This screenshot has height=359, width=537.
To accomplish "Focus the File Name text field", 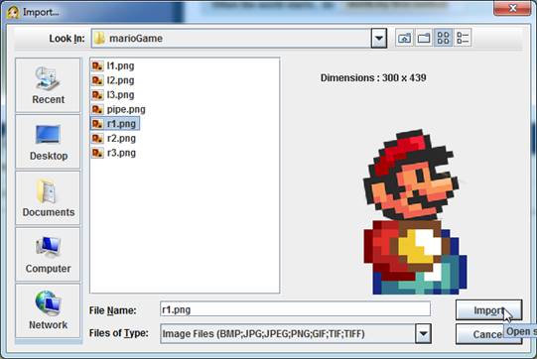I will pyautogui.click(x=295, y=309).
